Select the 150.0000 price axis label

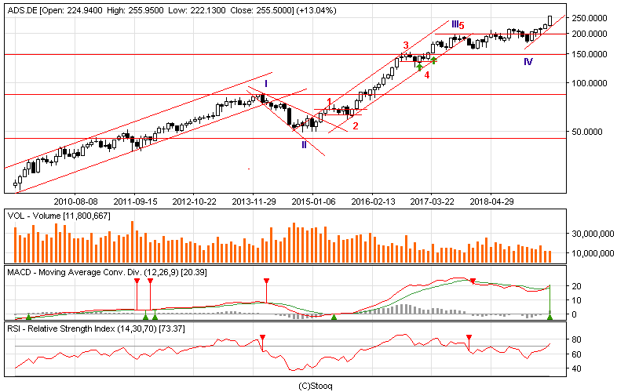pyautogui.click(x=590, y=54)
